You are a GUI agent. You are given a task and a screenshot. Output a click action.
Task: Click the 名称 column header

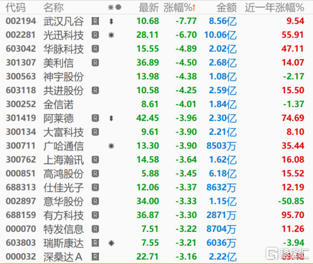click(54, 8)
